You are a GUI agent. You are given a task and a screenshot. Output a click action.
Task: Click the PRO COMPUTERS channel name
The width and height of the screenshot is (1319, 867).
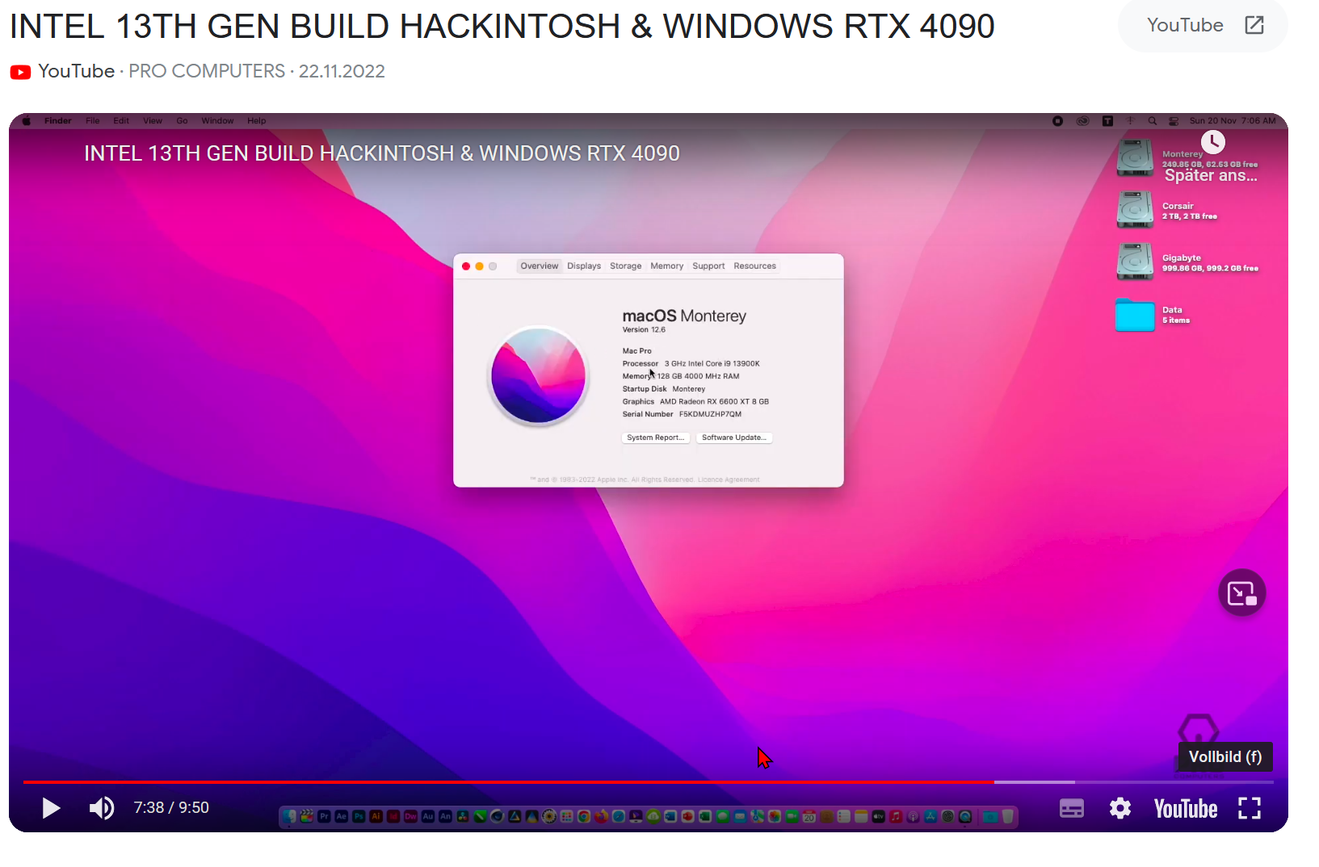pyautogui.click(x=207, y=71)
